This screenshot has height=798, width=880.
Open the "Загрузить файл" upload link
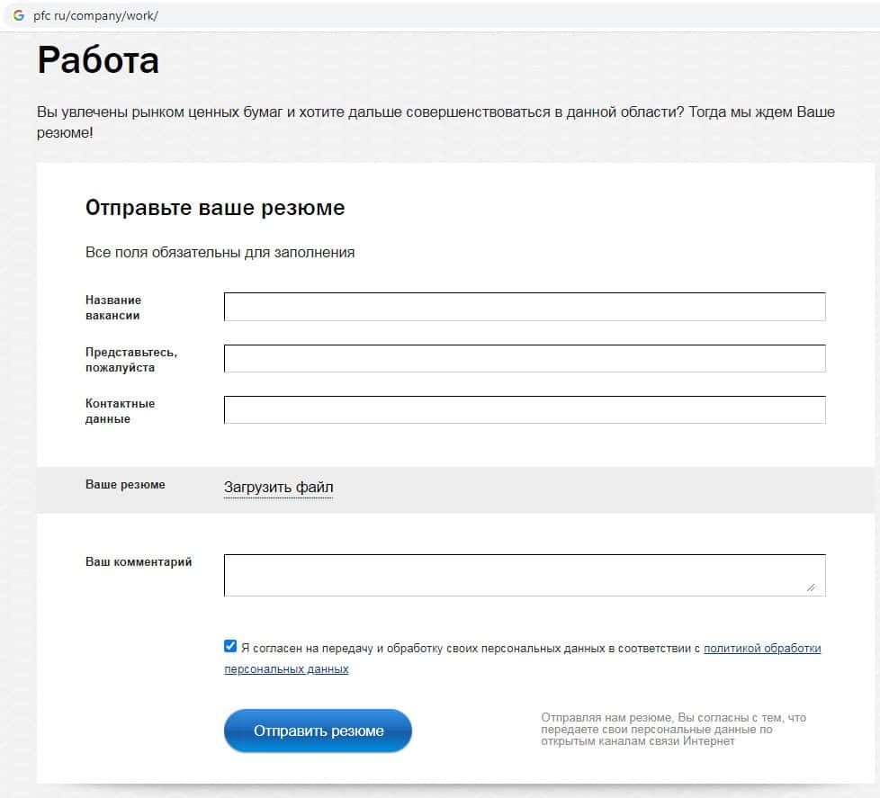[278, 488]
